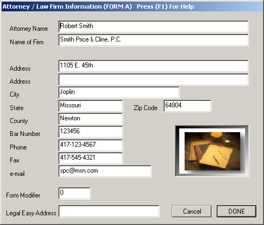Image resolution: width=264 pixels, height=225 pixels.
Task: Click the desk and papers picture
Action: pyautogui.click(x=212, y=151)
